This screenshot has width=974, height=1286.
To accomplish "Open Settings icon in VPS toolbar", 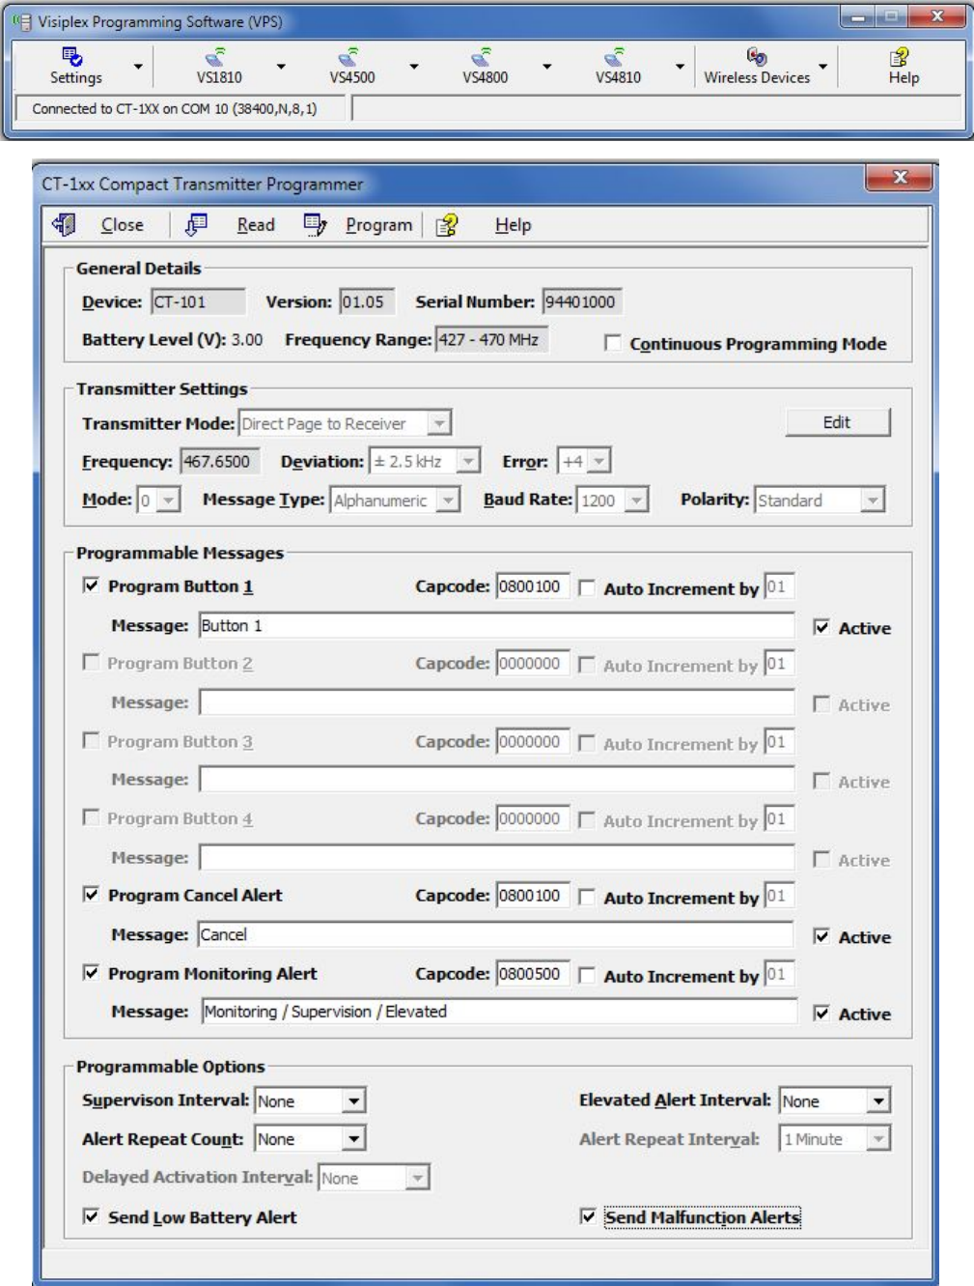I will [x=72, y=57].
